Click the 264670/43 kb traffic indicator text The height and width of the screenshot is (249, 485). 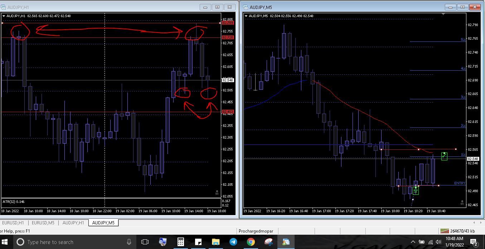tap(462, 231)
